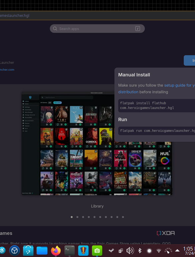Click the flatpak install command box

click(157, 105)
